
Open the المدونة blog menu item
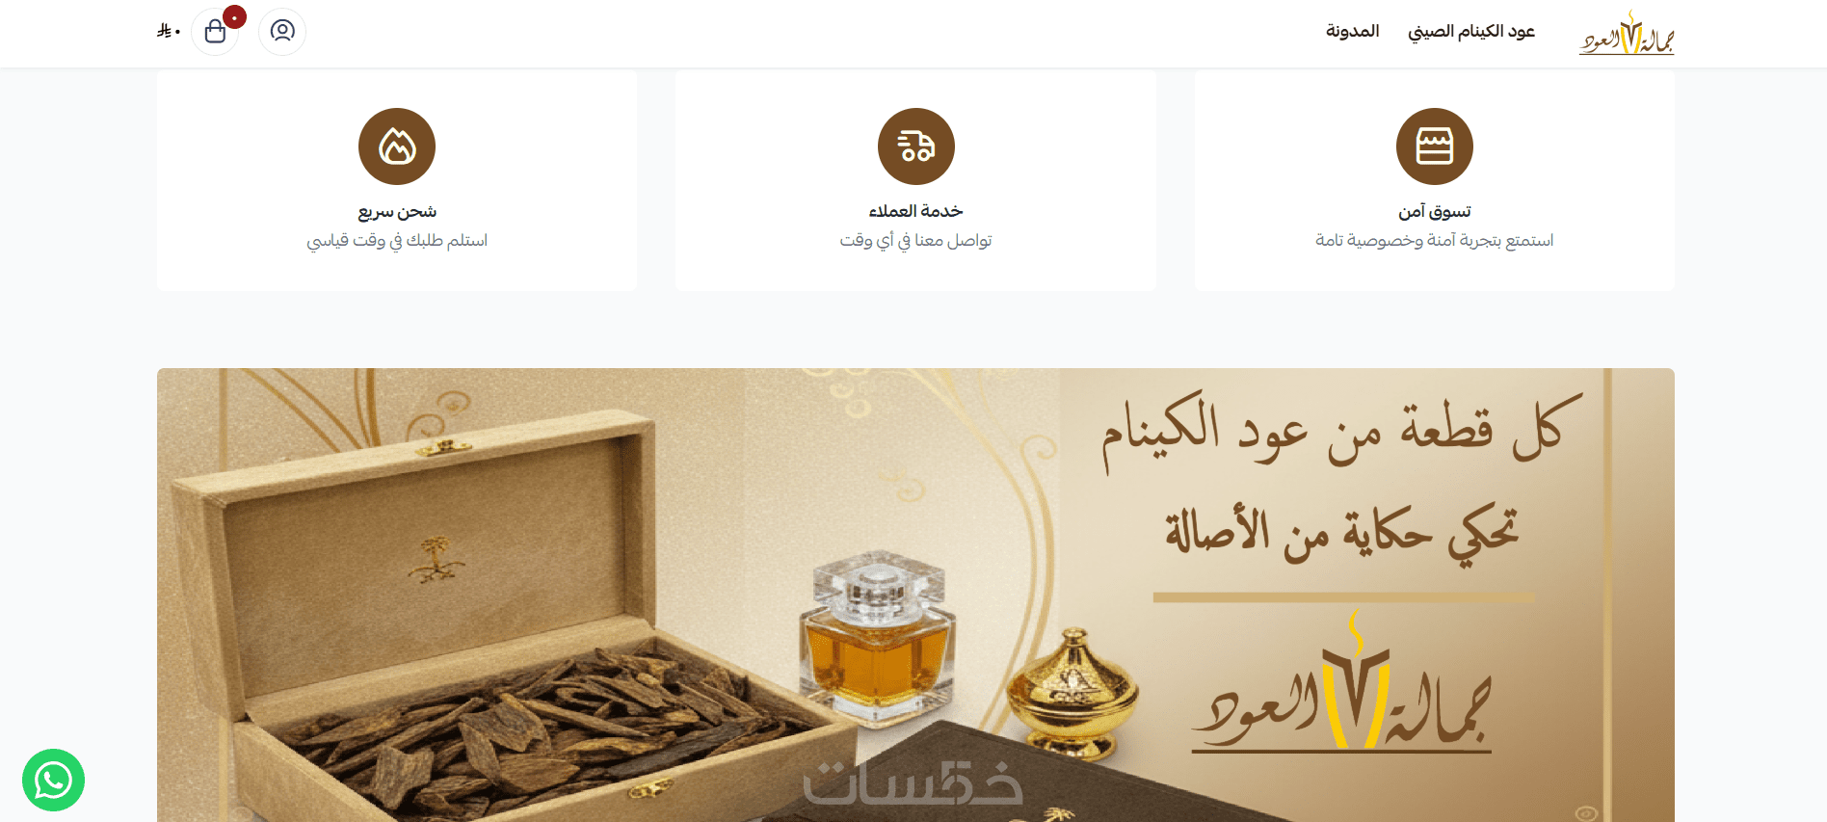1352,32
